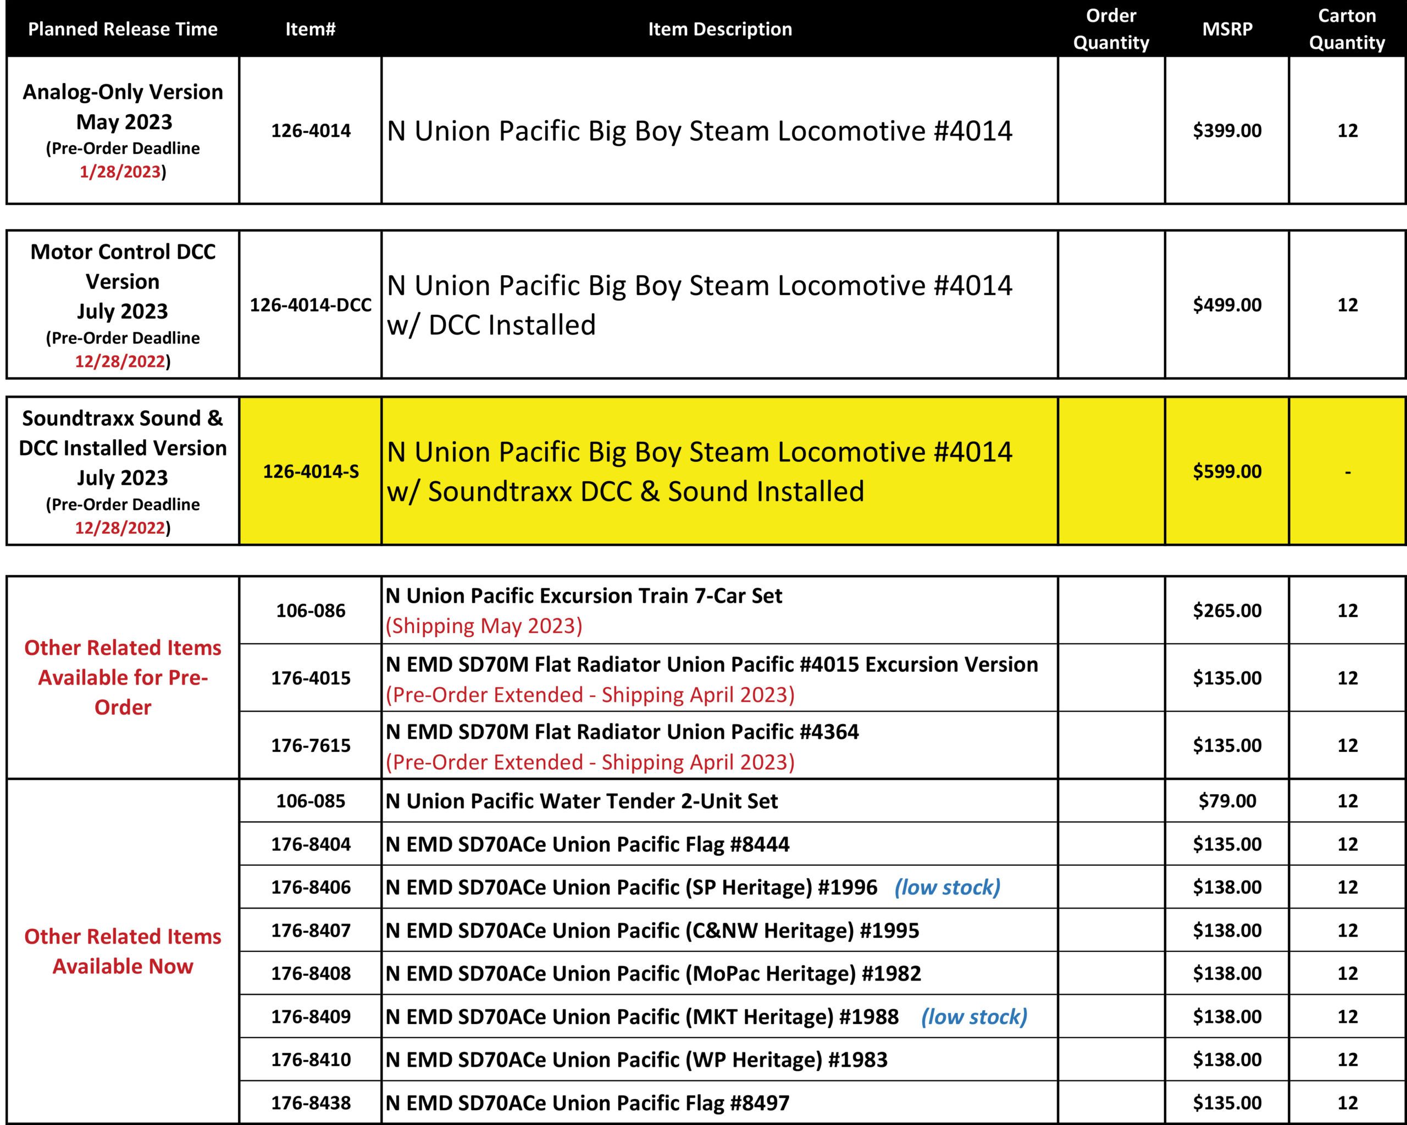This screenshot has width=1407, height=1125.
Task: Click the Water Tender 2-Unit Set description
Action: tap(581, 801)
